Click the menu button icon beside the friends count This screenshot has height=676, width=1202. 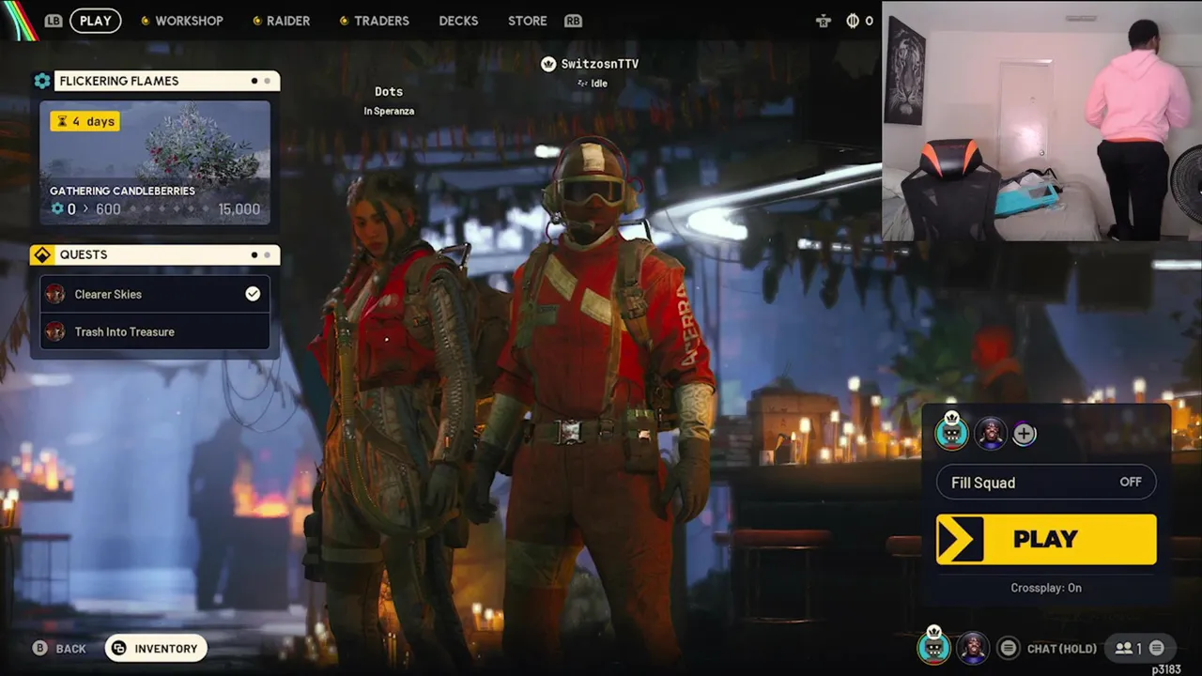[1157, 648]
